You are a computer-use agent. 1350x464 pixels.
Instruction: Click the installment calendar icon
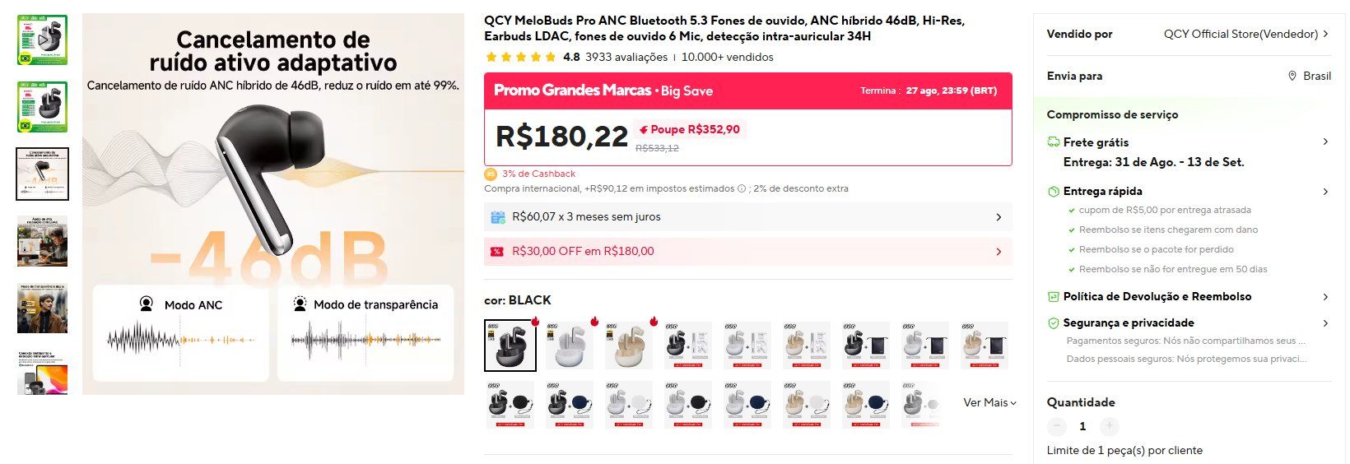[497, 217]
